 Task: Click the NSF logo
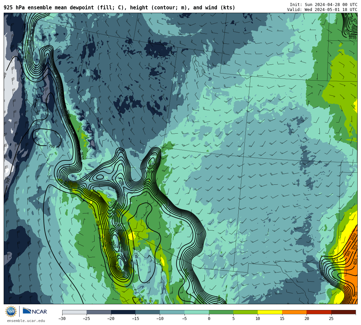(x=11, y=311)
